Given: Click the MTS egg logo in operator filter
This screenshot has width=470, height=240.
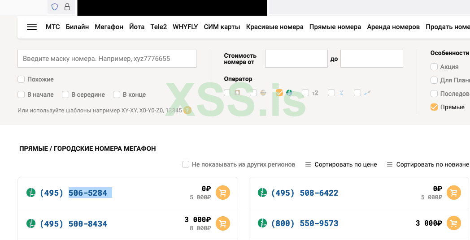Looking at the screenshot, I should (x=237, y=93).
